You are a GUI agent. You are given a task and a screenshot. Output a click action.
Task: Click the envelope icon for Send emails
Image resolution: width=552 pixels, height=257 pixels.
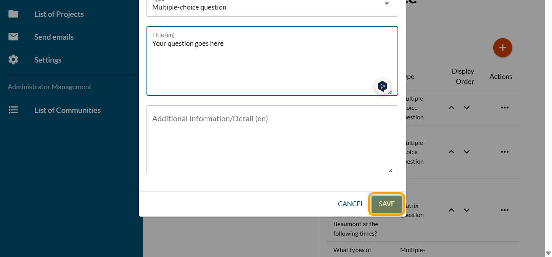point(13,37)
